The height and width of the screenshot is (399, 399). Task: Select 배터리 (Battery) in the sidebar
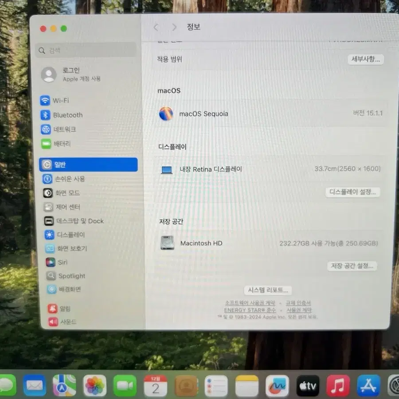point(56,144)
